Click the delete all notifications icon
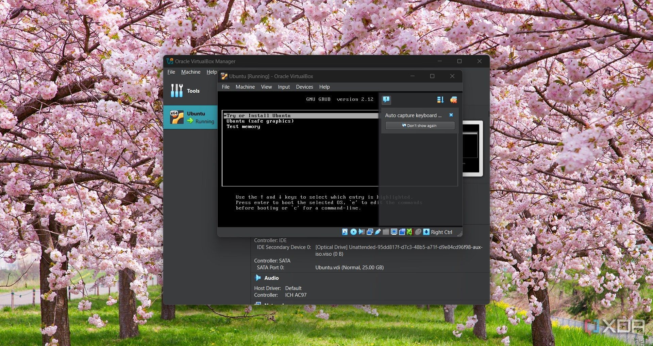Screen dimensions: 653x346 [453, 99]
